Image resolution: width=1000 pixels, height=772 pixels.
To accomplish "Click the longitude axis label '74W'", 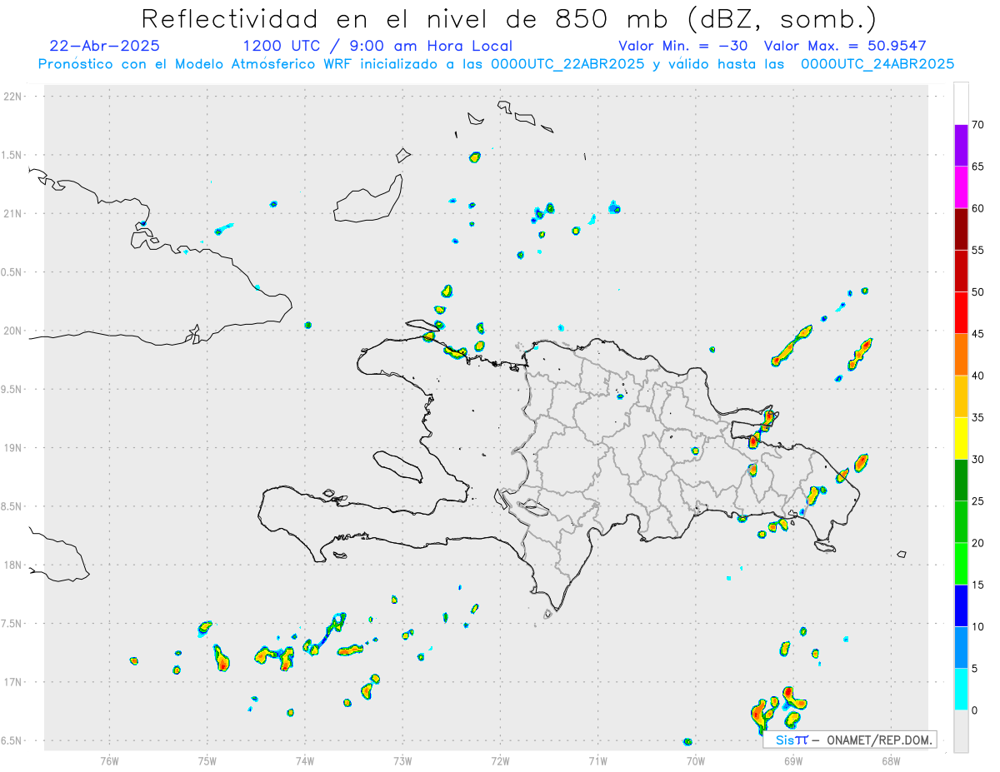I will click(x=305, y=761).
